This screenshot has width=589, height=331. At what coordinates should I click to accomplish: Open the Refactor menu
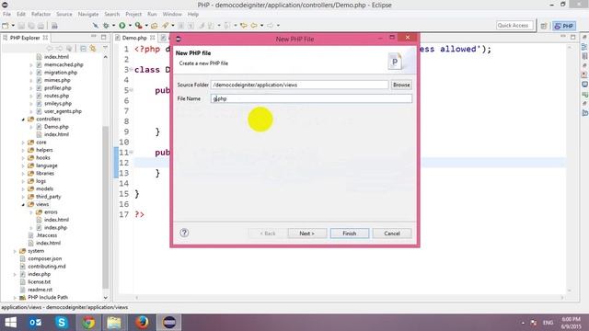click(x=40, y=14)
